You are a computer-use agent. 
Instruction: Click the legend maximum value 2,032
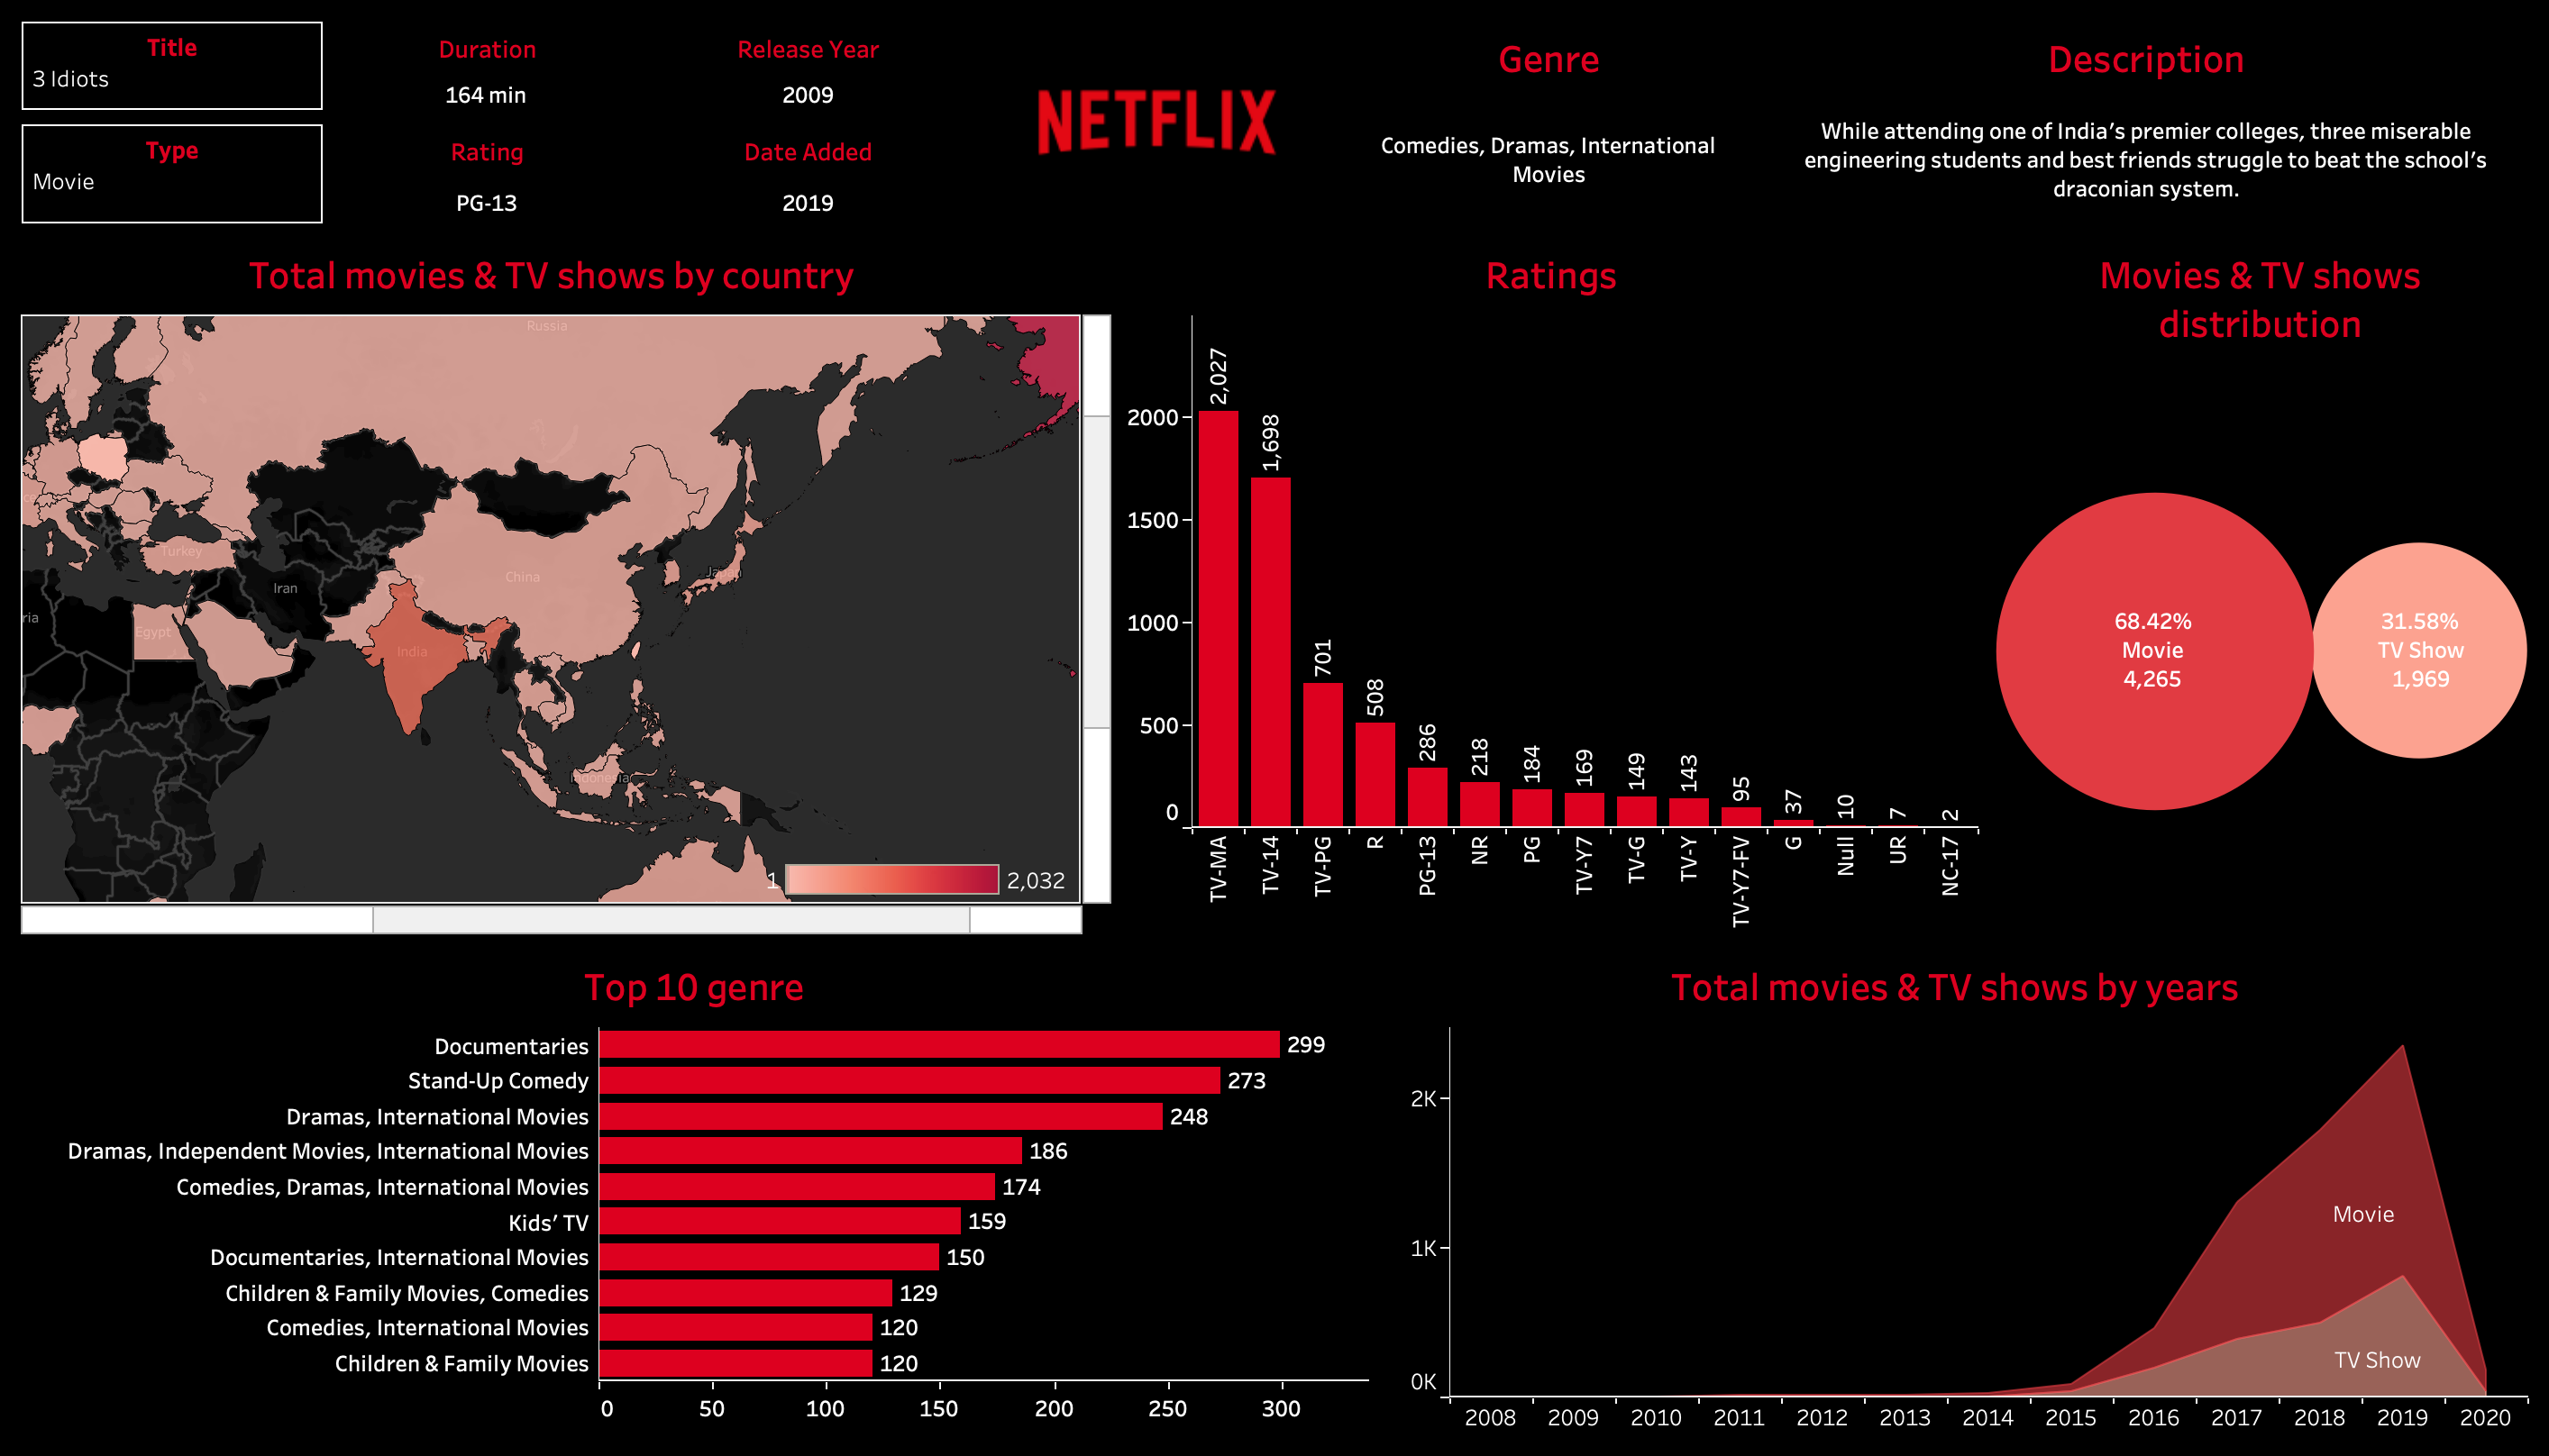coord(1036,881)
